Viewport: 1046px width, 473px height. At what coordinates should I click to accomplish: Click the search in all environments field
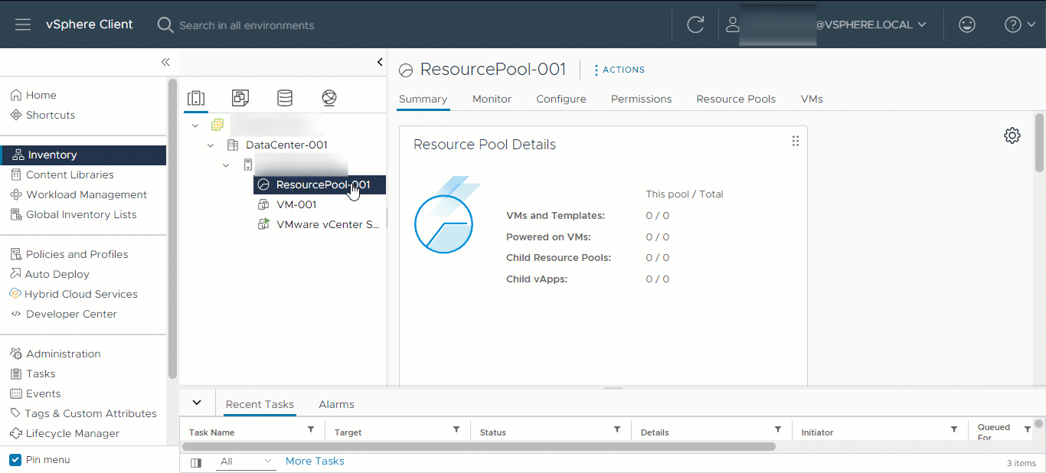click(x=245, y=25)
